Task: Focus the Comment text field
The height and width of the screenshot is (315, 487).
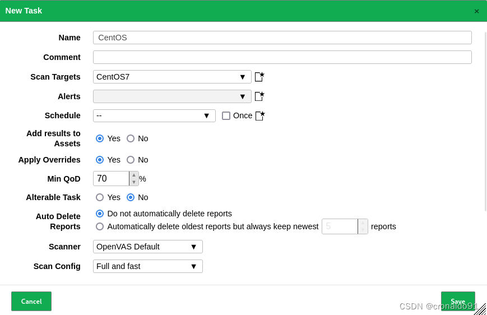Action: 282,57
